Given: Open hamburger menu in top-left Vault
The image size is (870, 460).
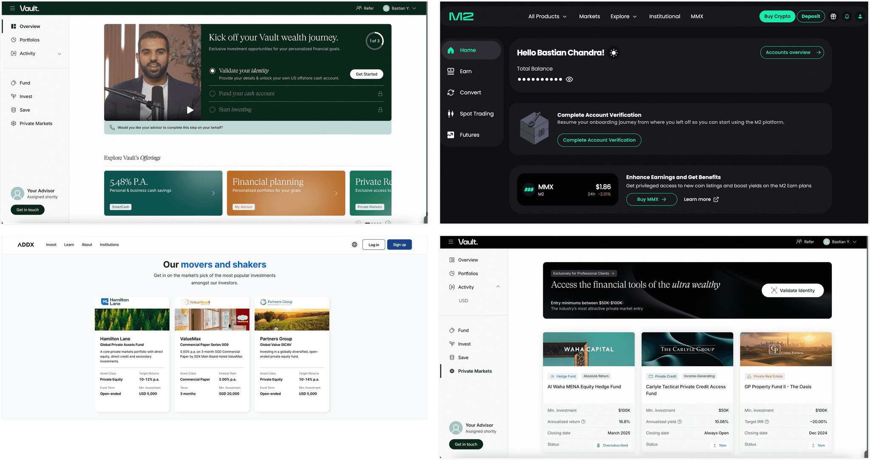Looking at the screenshot, I should click(x=12, y=8).
